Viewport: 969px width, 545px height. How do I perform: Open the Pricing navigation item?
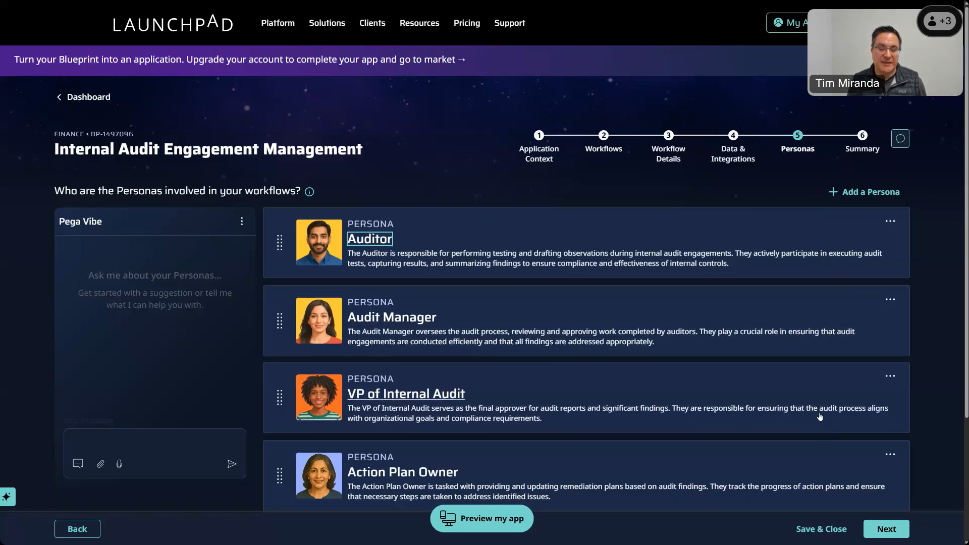coord(466,23)
